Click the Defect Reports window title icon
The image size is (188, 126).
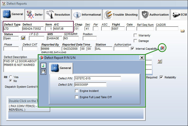click(4, 4)
